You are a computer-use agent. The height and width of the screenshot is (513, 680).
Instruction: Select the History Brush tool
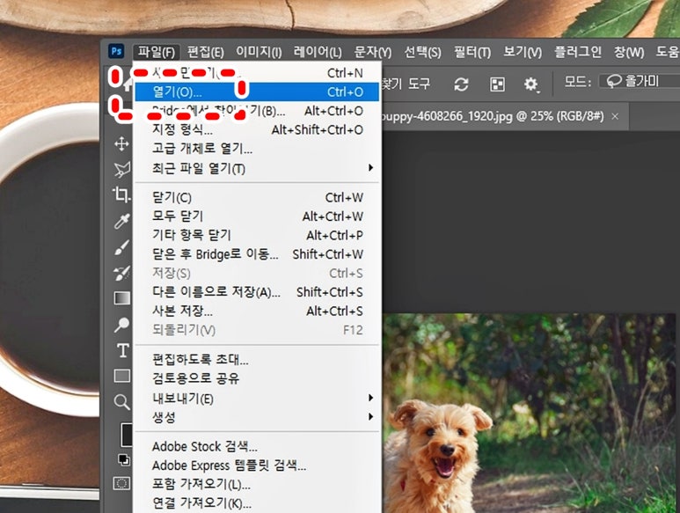tap(122, 273)
